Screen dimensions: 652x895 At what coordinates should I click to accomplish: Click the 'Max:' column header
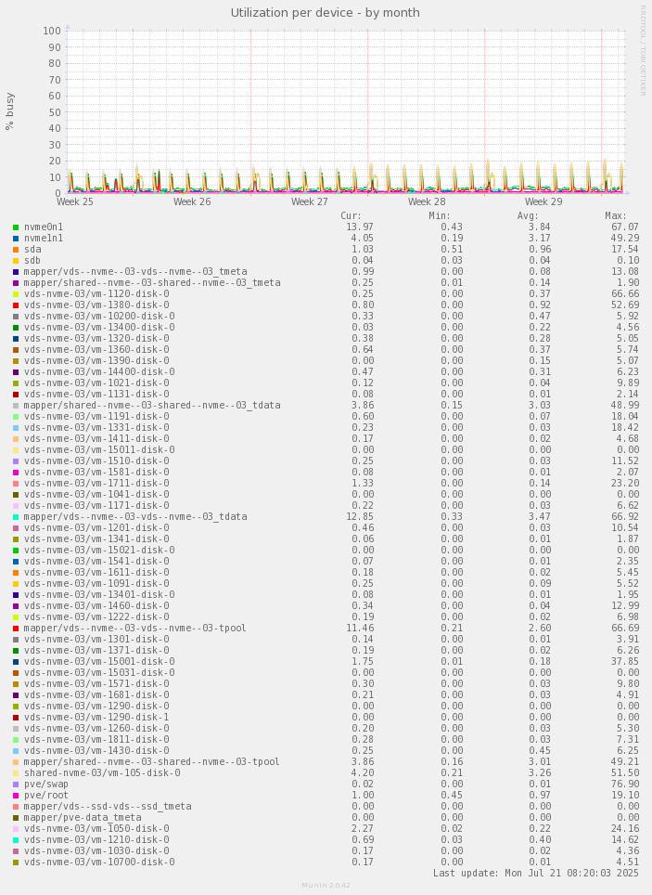point(616,215)
